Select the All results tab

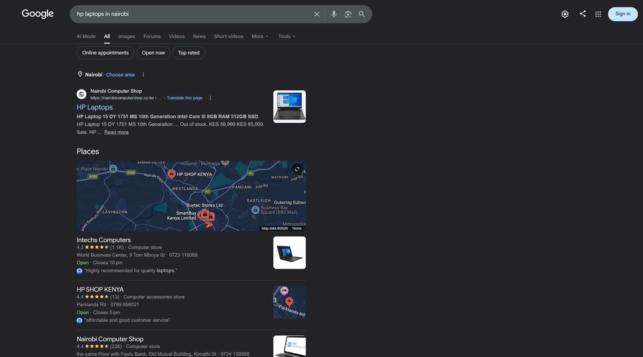107,36
